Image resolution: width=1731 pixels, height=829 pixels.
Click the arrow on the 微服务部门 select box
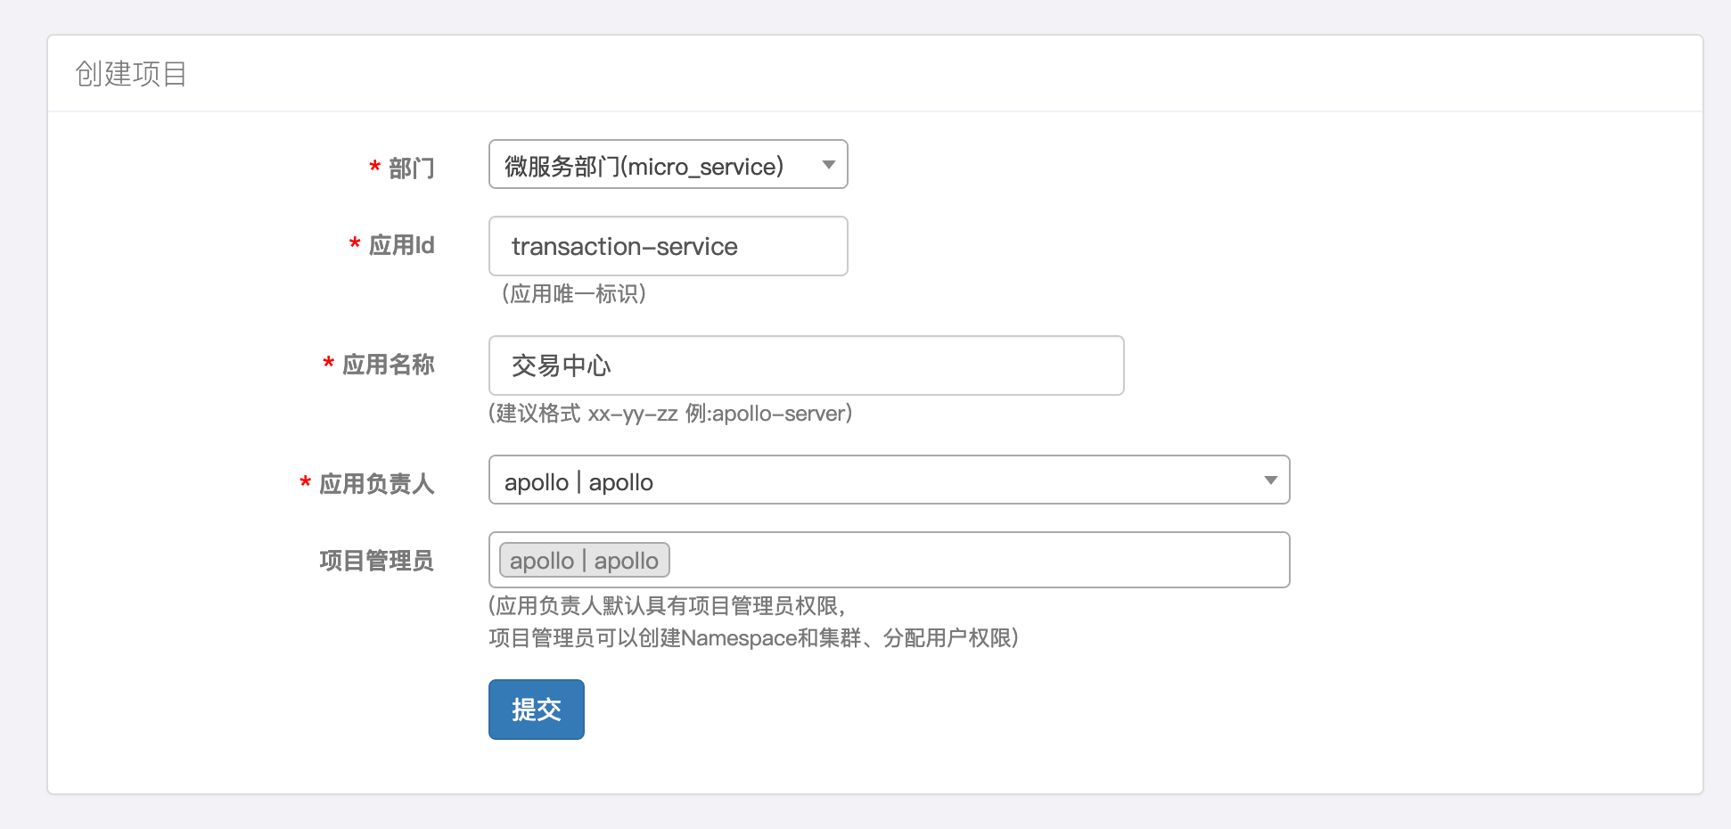tap(828, 165)
